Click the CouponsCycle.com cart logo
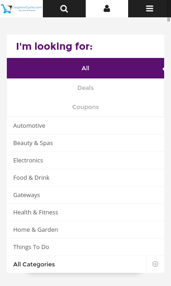Image resolution: width=171 pixels, height=286 pixels. coord(21,9)
